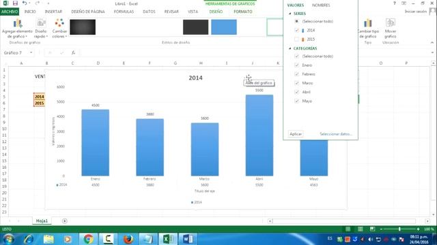Open the Name Box dropdown arrow

tap(31, 52)
